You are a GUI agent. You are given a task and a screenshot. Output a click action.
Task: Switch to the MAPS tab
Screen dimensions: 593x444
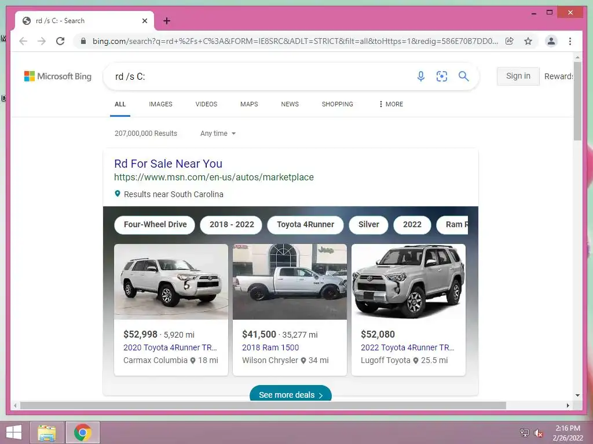[x=249, y=104]
